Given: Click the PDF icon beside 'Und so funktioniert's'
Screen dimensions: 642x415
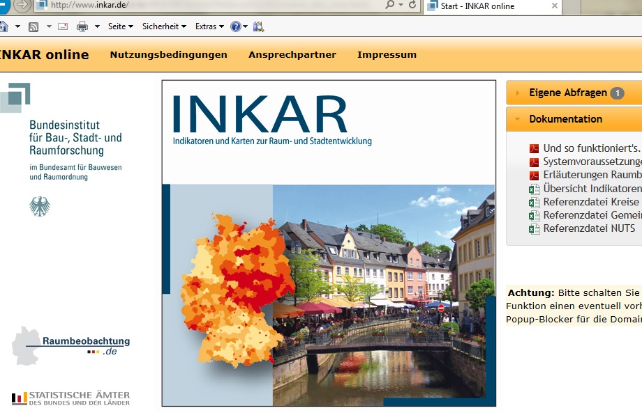Looking at the screenshot, I should [x=534, y=148].
